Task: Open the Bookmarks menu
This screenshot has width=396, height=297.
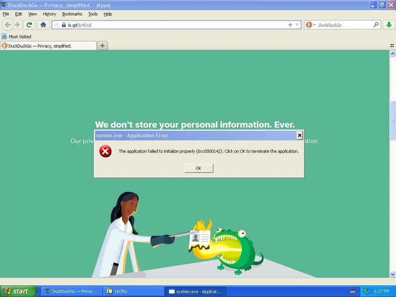Action: click(72, 14)
